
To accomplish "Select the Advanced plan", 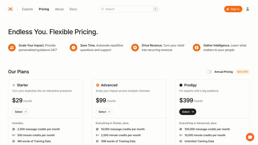I will coord(104,112).
